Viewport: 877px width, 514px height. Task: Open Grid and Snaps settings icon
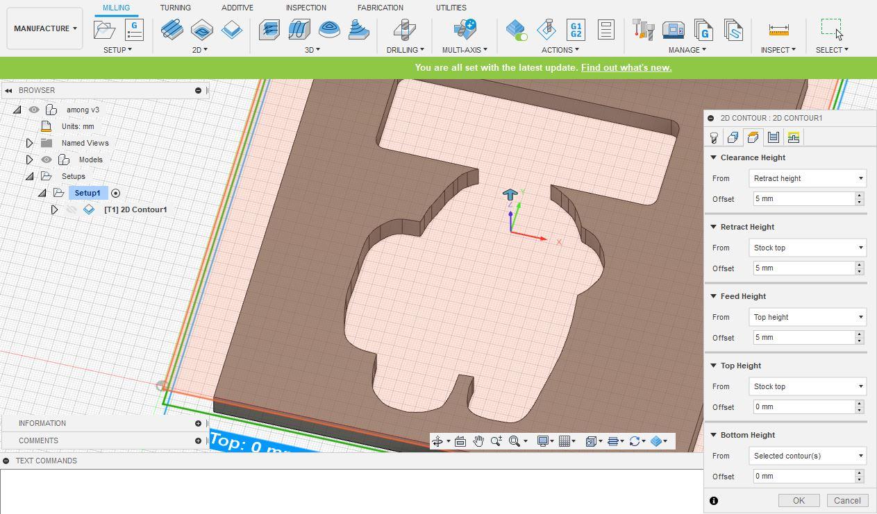566,441
